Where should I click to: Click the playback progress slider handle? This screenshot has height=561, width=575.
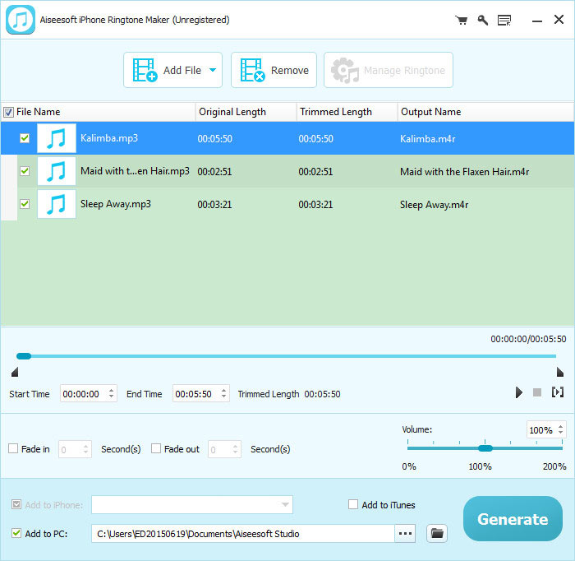pos(24,355)
